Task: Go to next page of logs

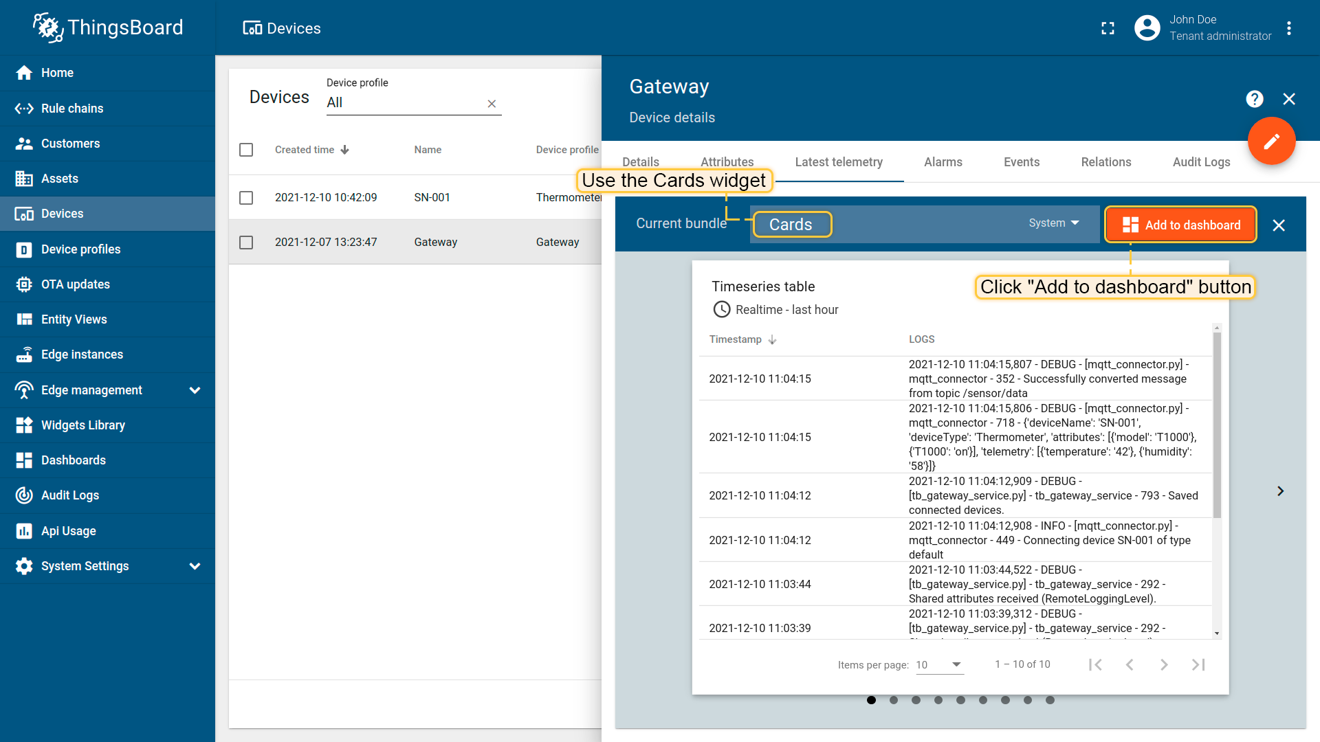Action: point(1164,664)
